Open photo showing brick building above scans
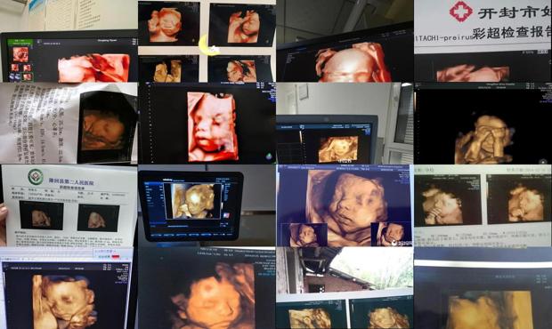The width and height of the screenshot is (552, 329). pyautogui.click(x=345, y=288)
